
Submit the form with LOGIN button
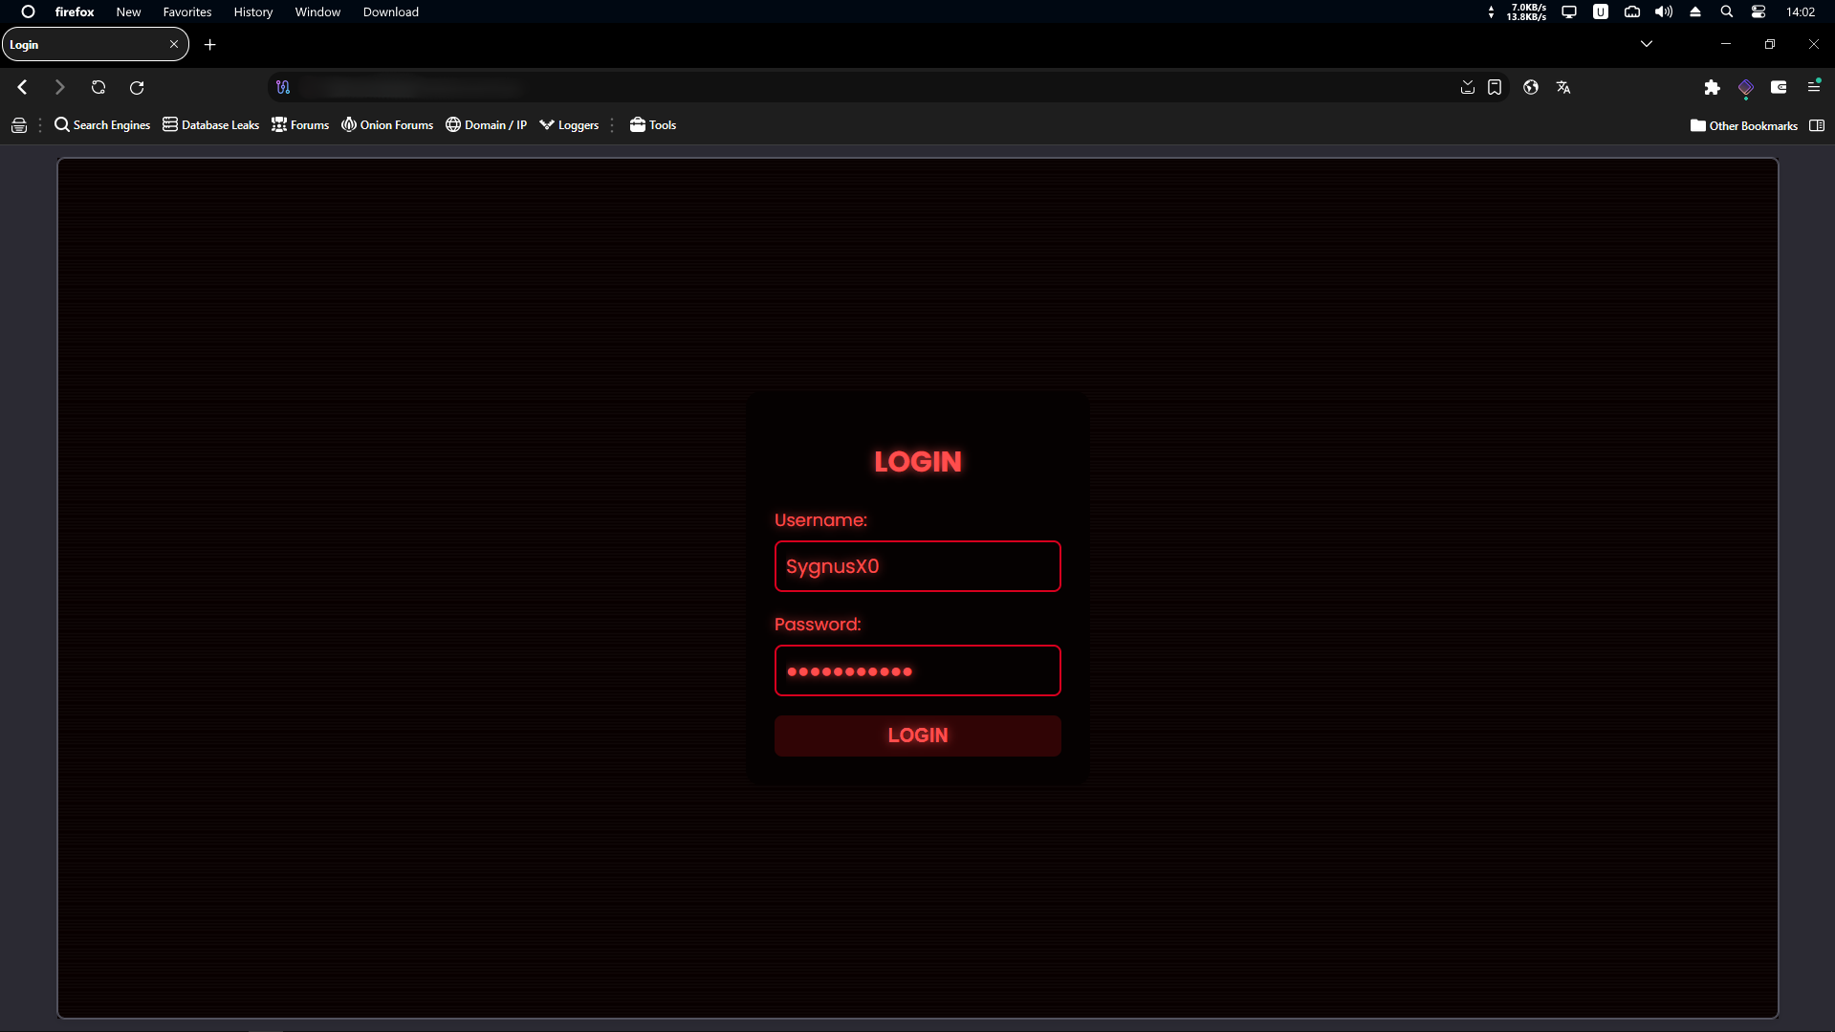918,736
